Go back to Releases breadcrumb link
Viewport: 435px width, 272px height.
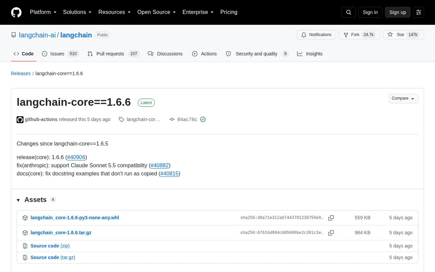(x=21, y=73)
